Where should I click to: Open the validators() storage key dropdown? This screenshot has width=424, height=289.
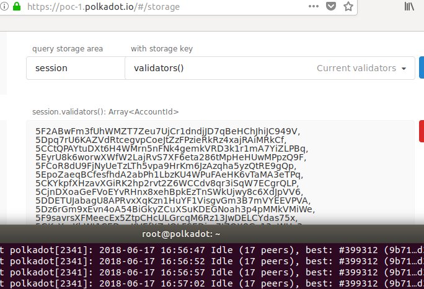click(270, 68)
